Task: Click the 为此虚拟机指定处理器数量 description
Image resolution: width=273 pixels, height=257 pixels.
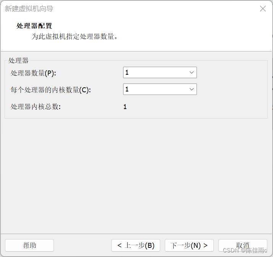Action: (x=75, y=37)
